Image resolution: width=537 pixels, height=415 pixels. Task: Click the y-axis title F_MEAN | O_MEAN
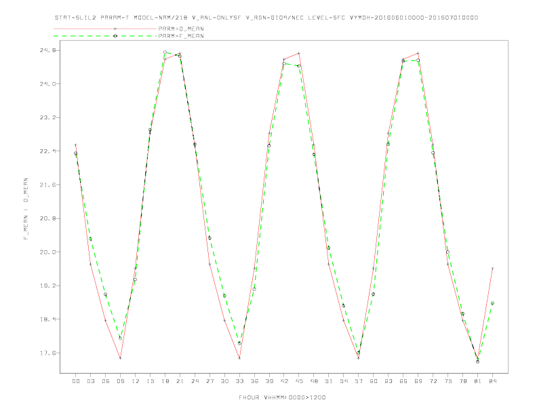26,209
